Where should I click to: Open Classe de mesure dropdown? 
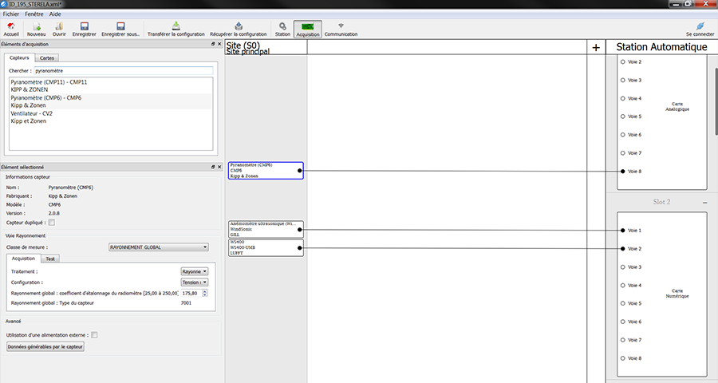pyautogui.click(x=158, y=247)
